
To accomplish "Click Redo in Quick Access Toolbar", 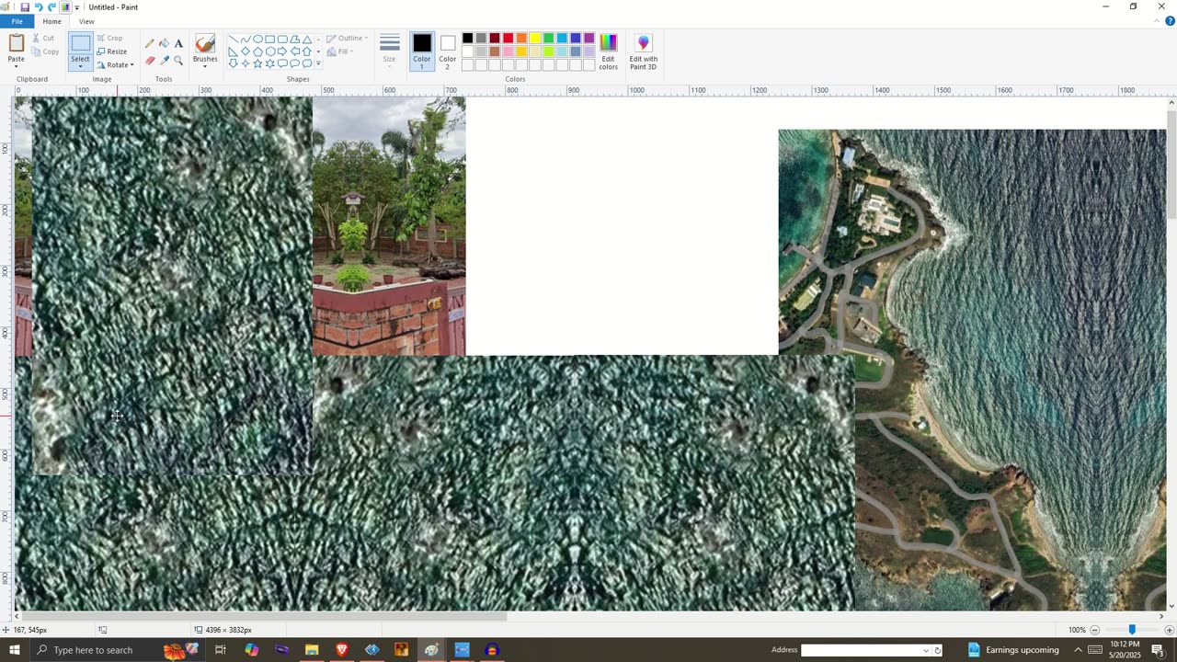I will point(52,7).
